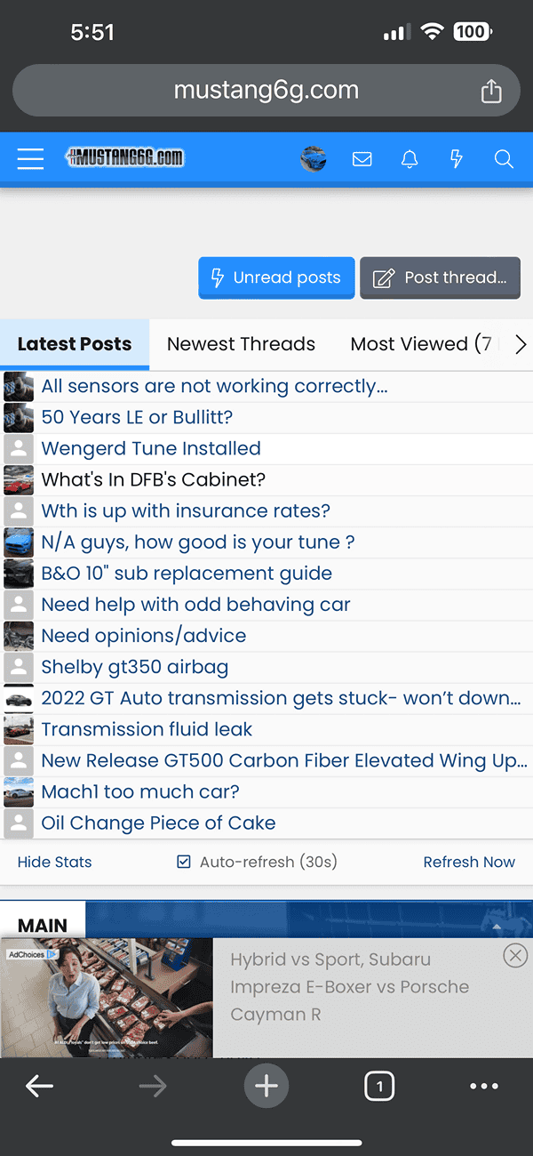The height and width of the screenshot is (1156, 533).
Task: Open the hamburger navigation menu
Action: click(30, 159)
